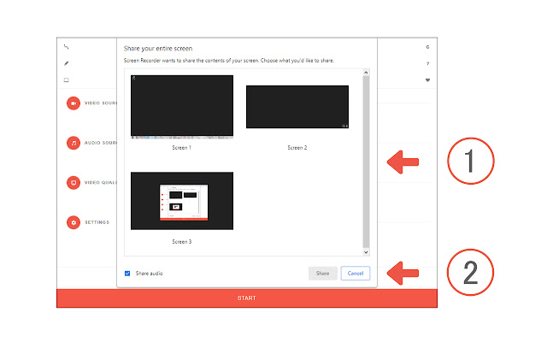Click the Video Quality label
The width and height of the screenshot is (547, 342).
101,182
